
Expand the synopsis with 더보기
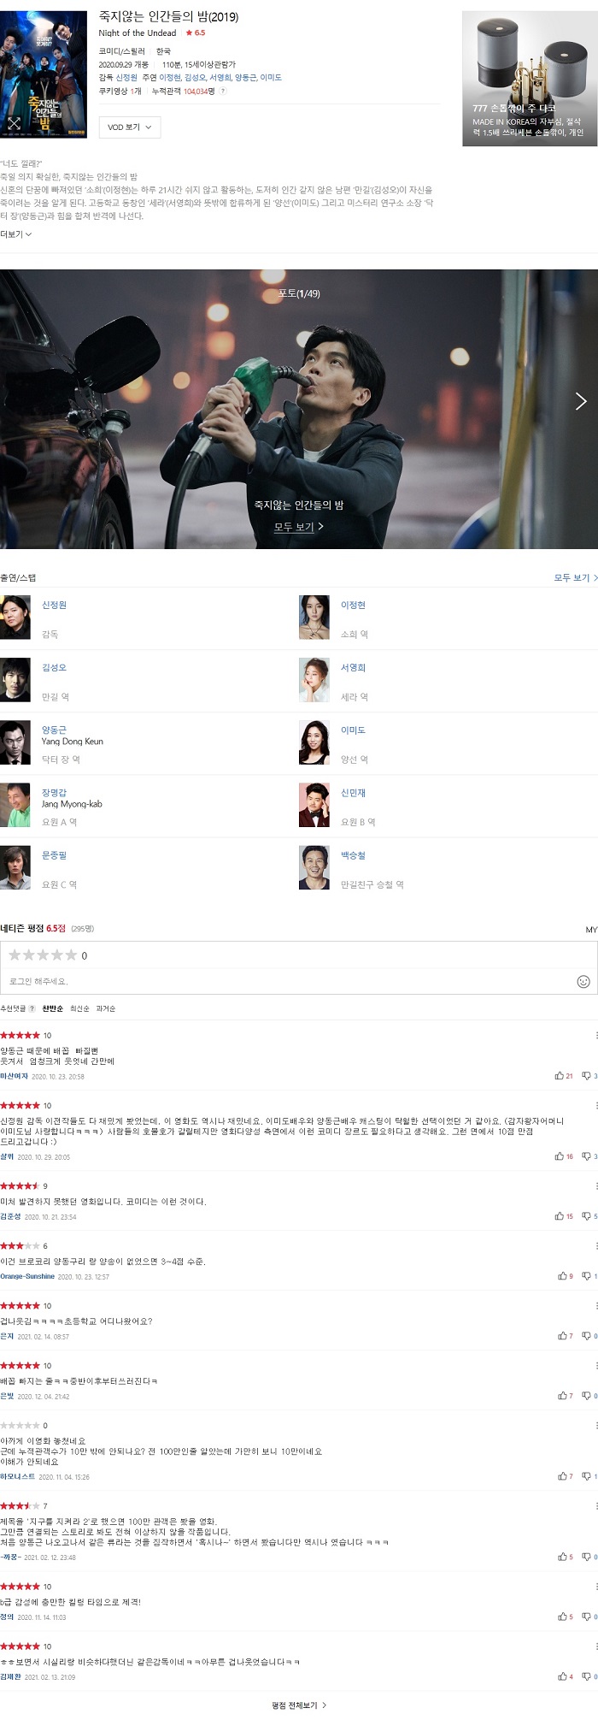pos(16,233)
